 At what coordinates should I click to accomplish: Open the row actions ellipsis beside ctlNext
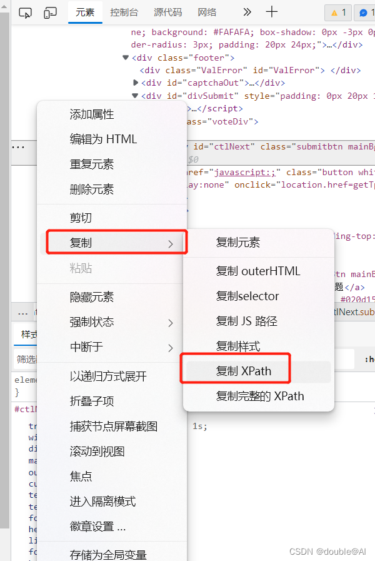(x=18, y=147)
